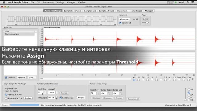Switch to the Sample Alt Start tab
This screenshot has width=197, height=111.
[x=107, y=11]
